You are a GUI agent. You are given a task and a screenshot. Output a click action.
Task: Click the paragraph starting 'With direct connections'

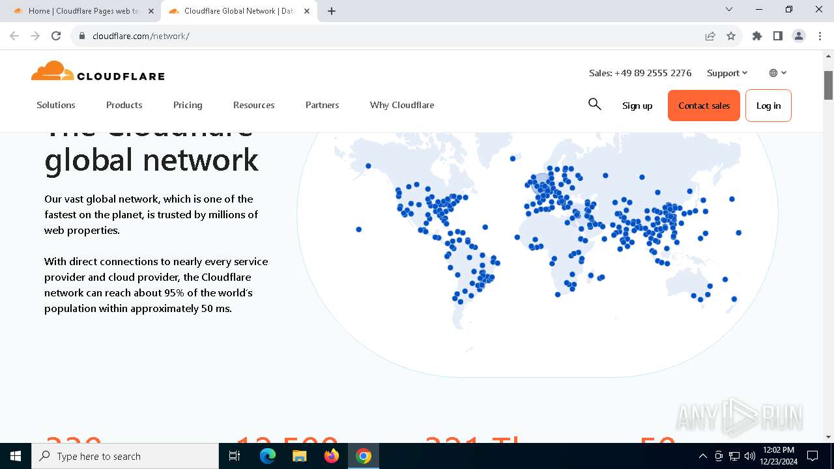156,285
